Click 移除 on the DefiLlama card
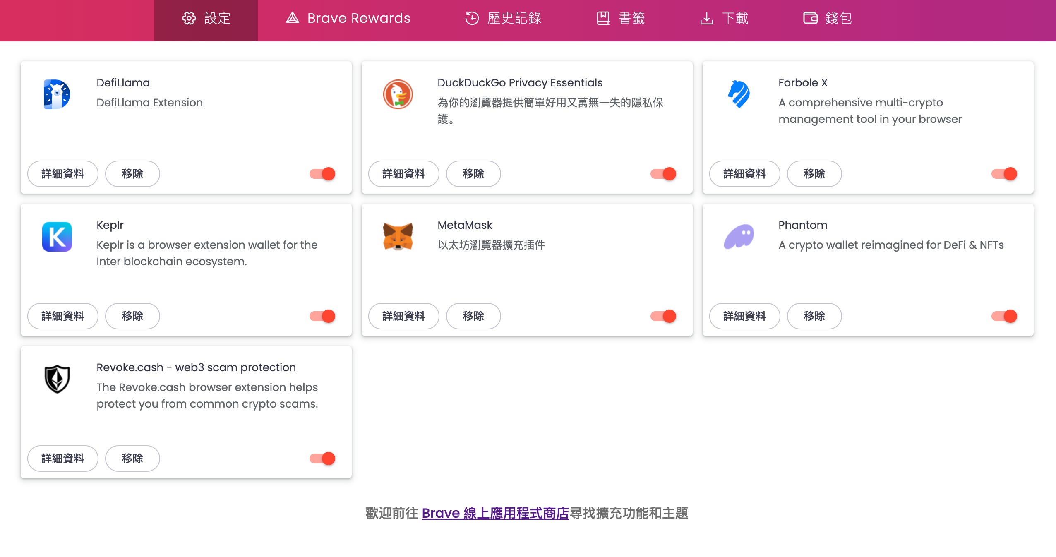The height and width of the screenshot is (557, 1056). (x=132, y=174)
